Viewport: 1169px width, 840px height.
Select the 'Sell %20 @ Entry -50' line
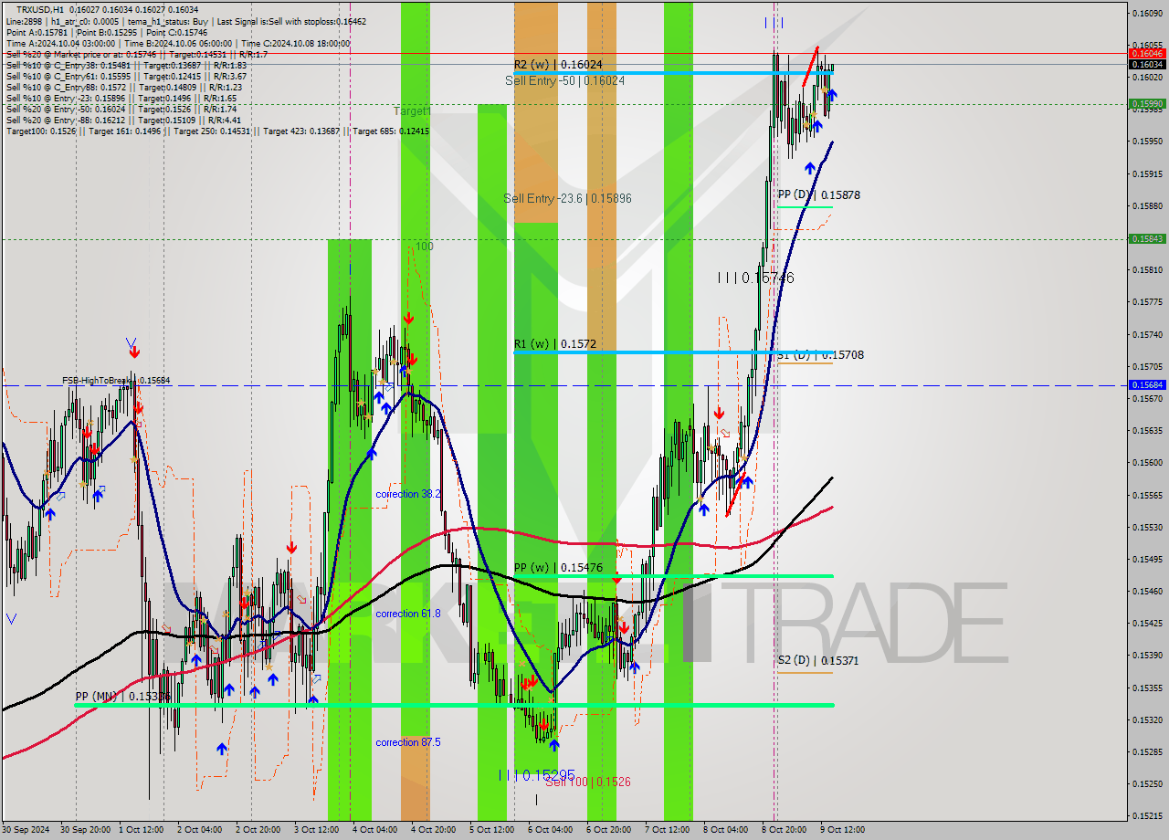point(121,109)
